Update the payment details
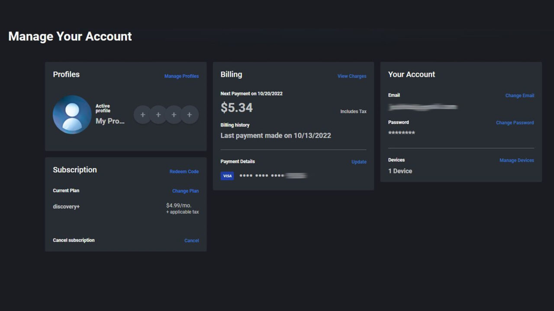The image size is (554, 311). [359, 162]
